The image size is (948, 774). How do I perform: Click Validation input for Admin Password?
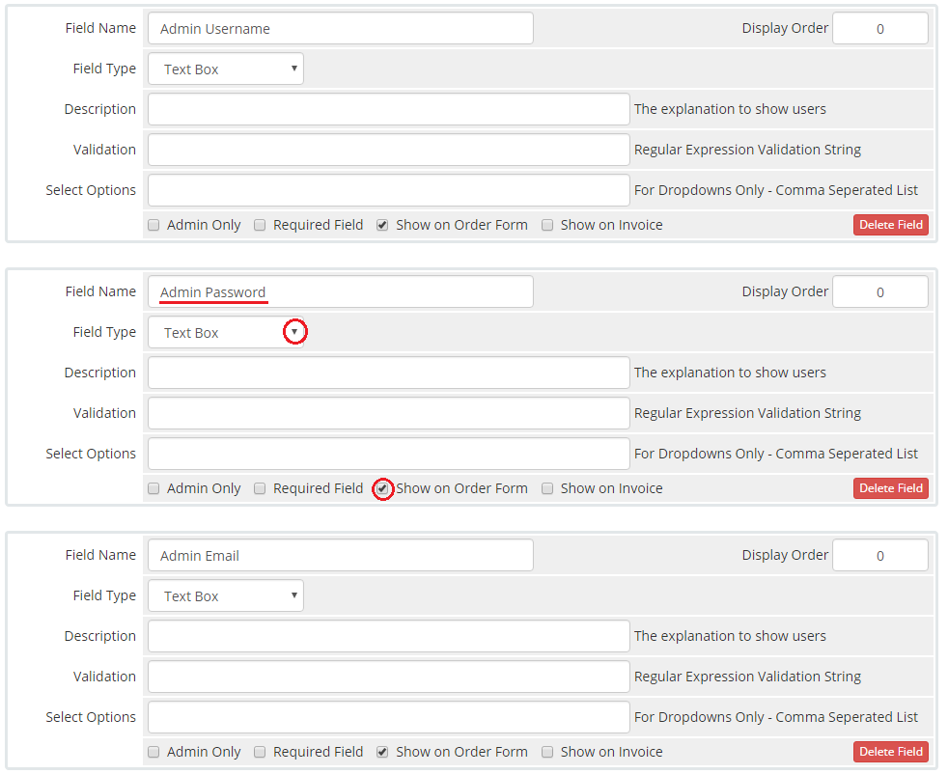pyautogui.click(x=389, y=413)
